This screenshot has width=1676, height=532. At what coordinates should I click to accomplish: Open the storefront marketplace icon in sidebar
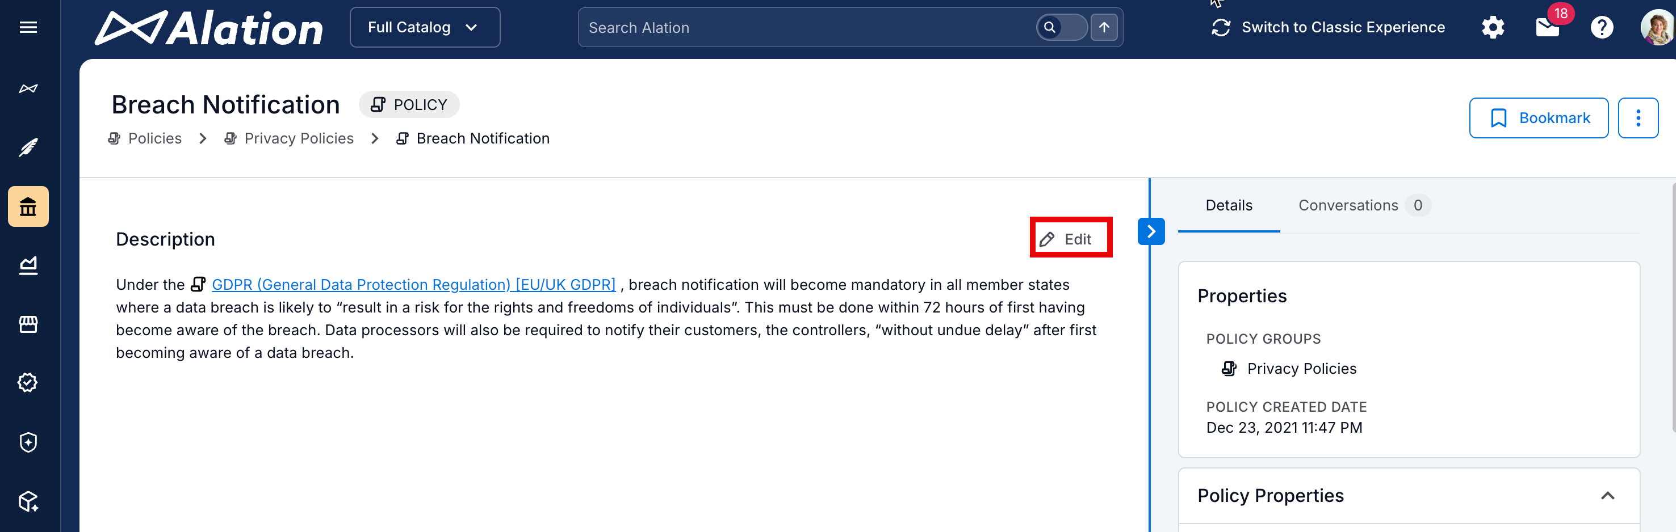pos(28,324)
